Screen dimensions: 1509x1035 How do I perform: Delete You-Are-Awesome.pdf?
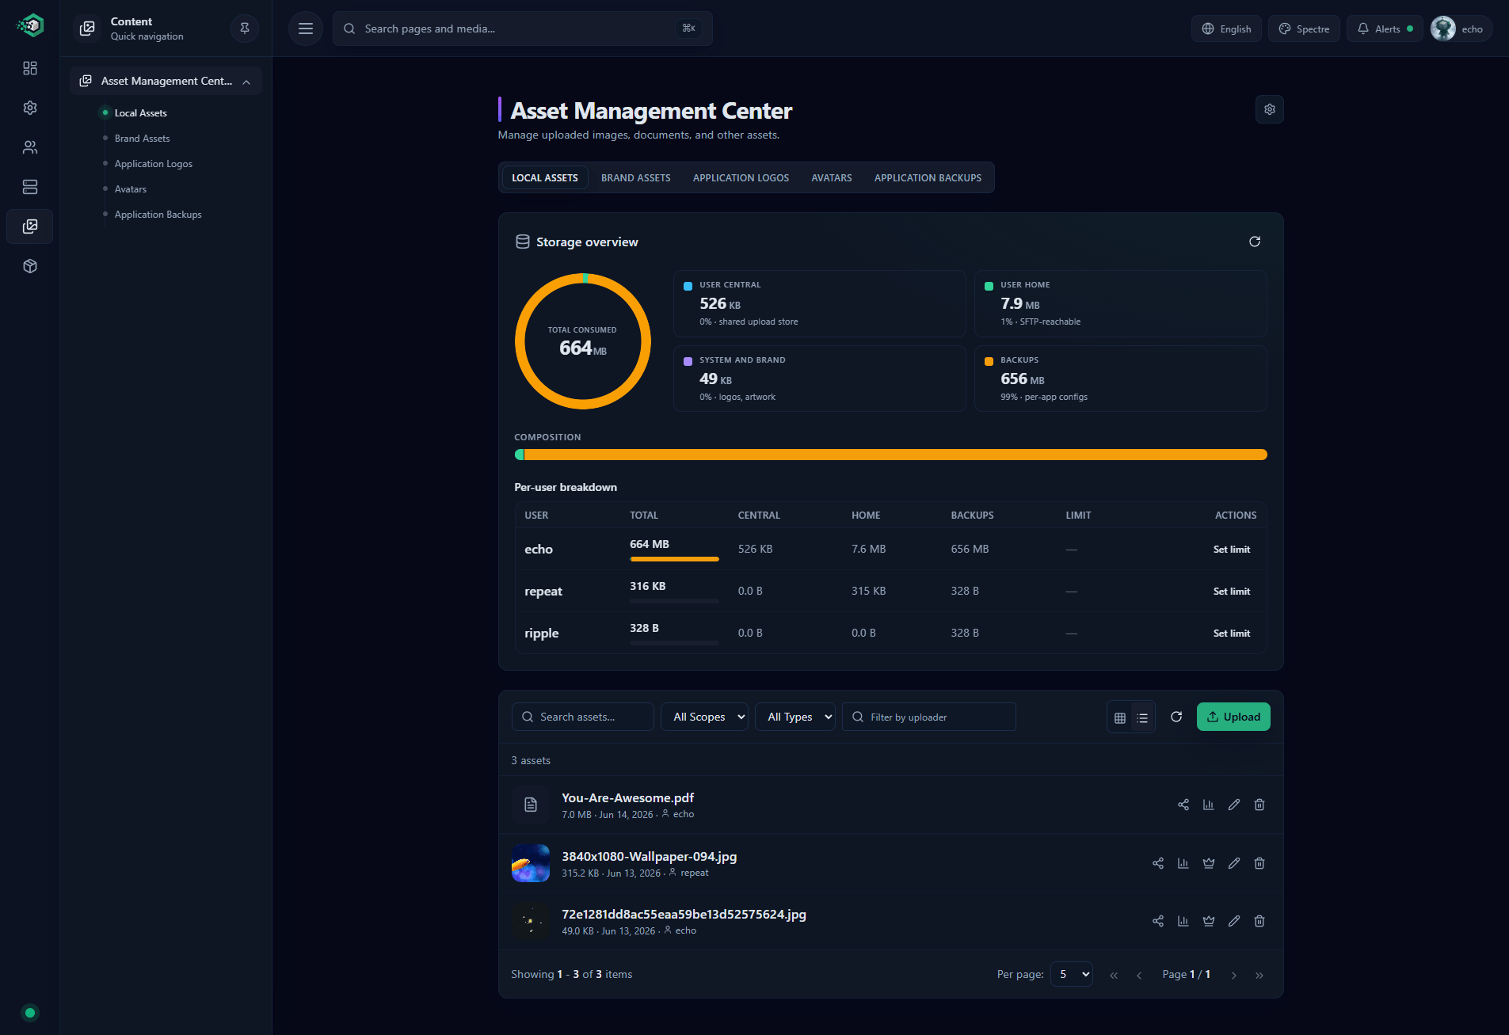1259,805
